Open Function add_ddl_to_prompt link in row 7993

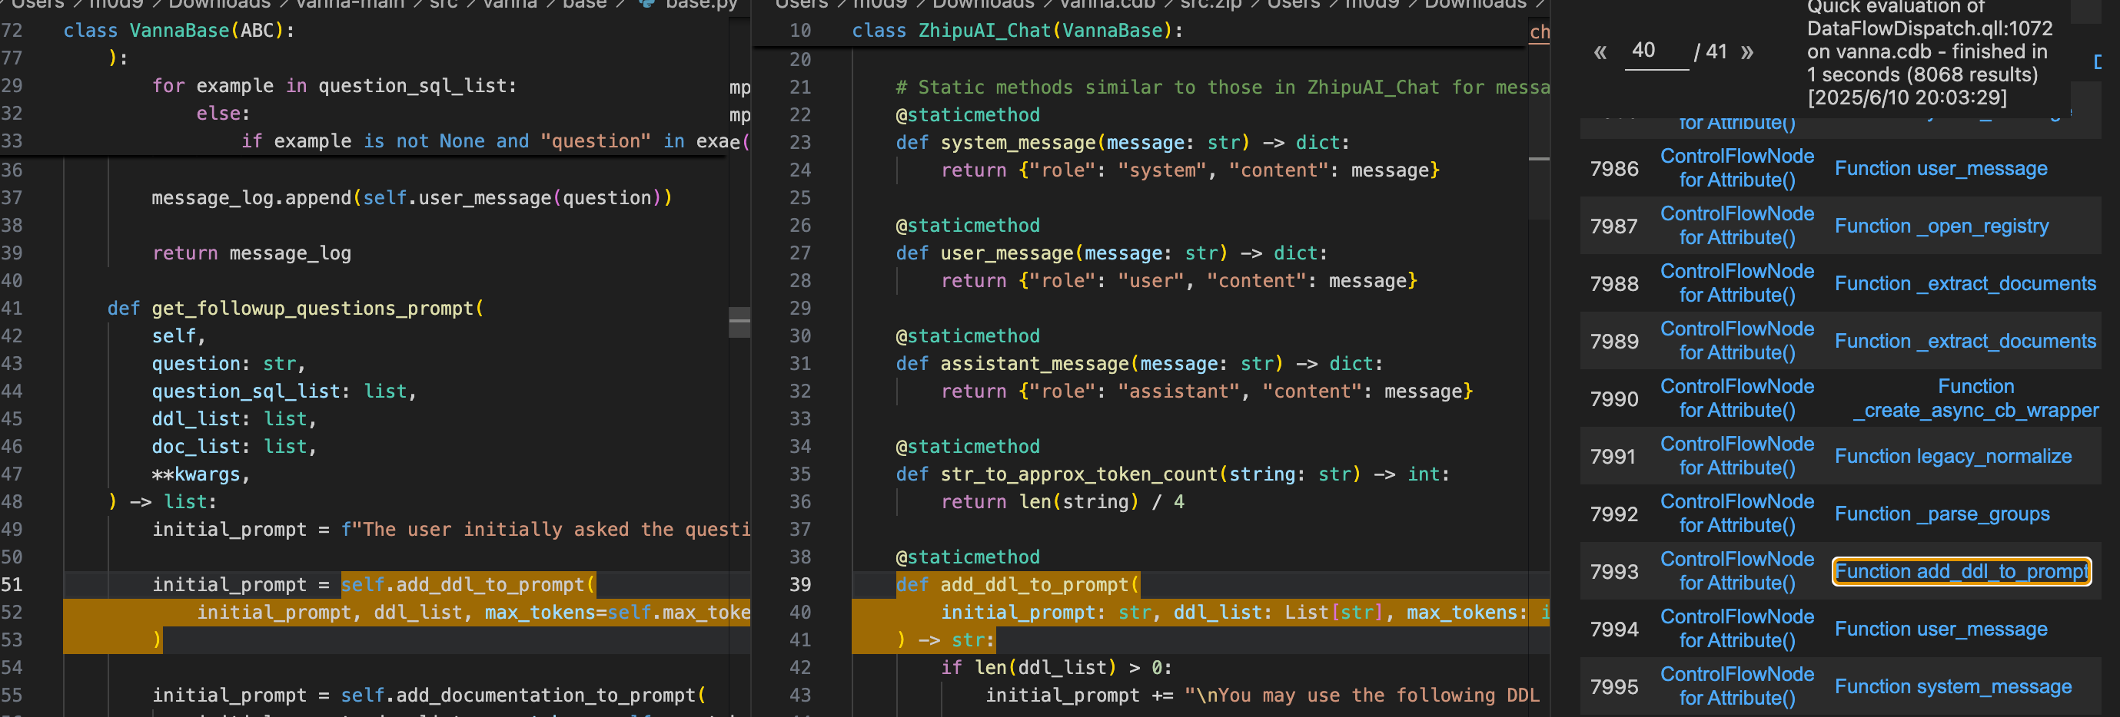1961,571
